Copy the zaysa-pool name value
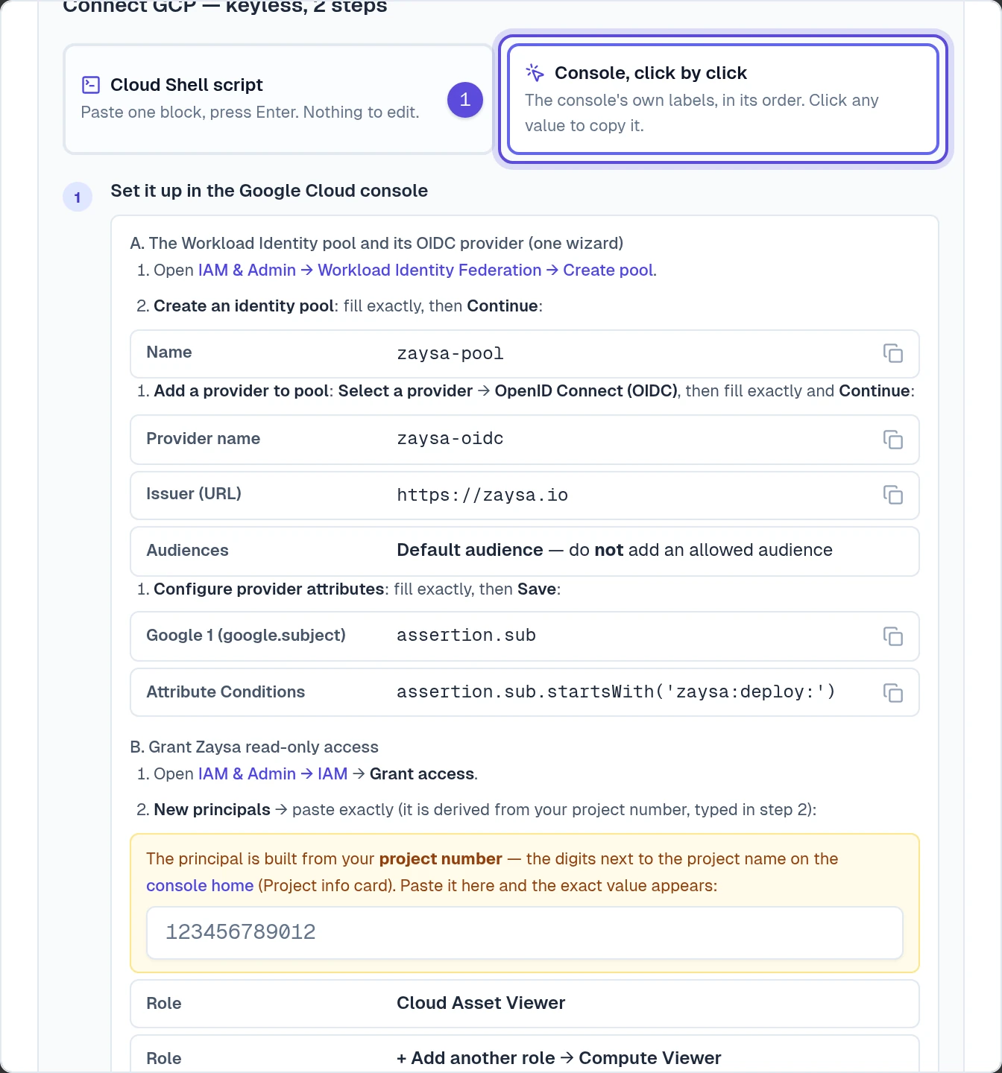 tap(892, 353)
